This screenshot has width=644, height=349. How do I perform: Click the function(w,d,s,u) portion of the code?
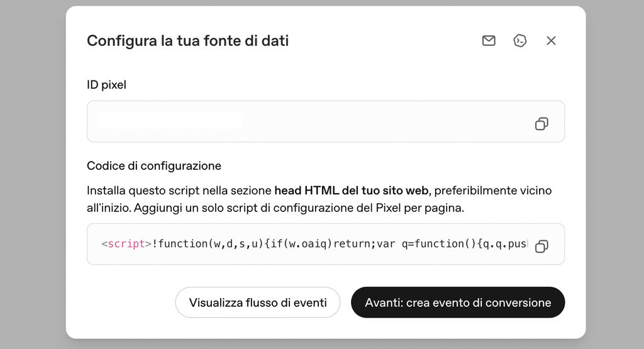[x=211, y=244]
